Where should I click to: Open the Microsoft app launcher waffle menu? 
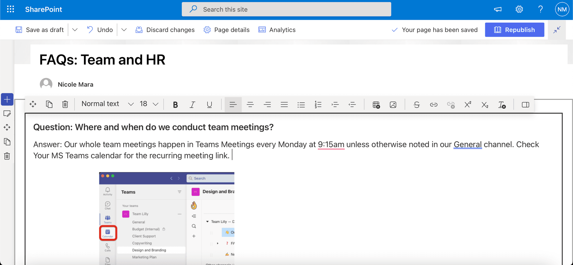[10, 9]
